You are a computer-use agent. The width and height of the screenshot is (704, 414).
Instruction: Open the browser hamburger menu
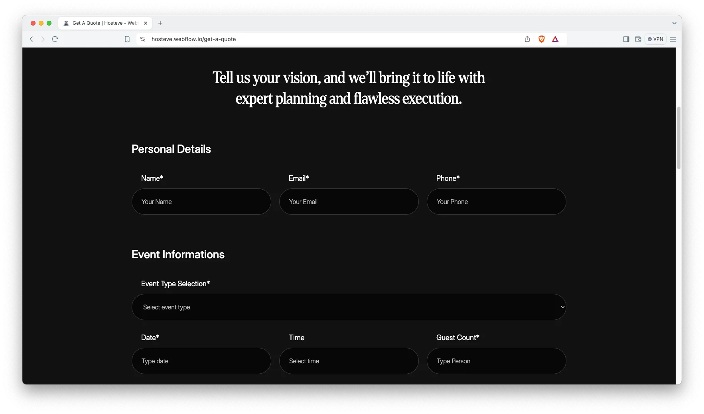[673, 39]
